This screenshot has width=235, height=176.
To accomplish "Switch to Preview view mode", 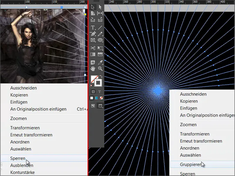I will (x=100, y=106).
